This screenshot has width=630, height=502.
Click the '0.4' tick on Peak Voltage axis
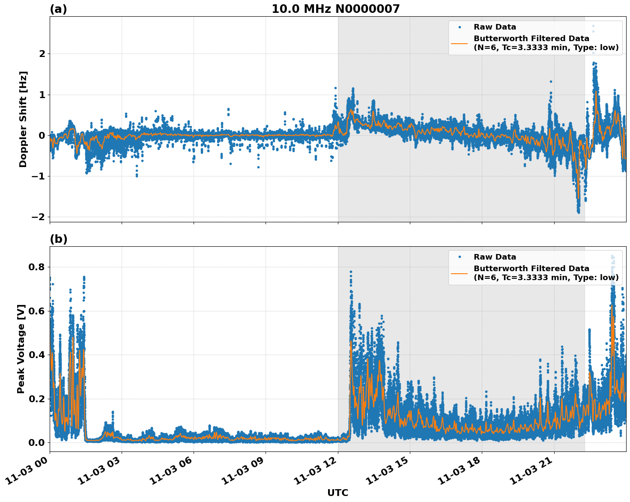(x=37, y=355)
